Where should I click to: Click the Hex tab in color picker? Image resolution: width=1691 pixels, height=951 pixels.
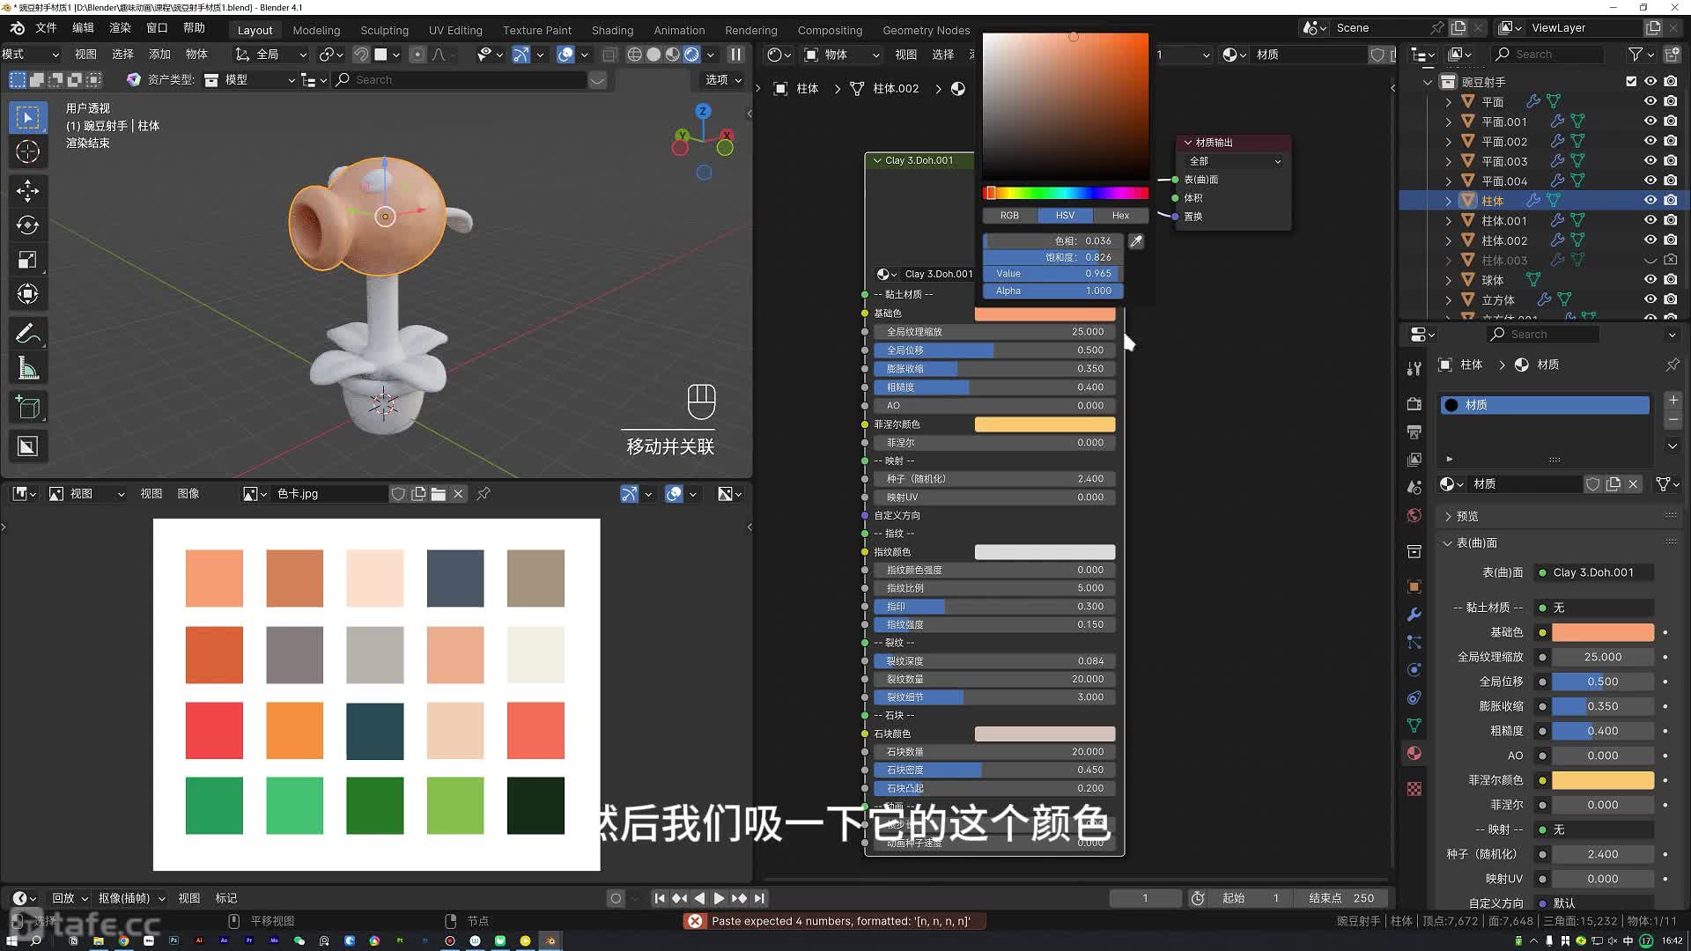[1121, 214]
